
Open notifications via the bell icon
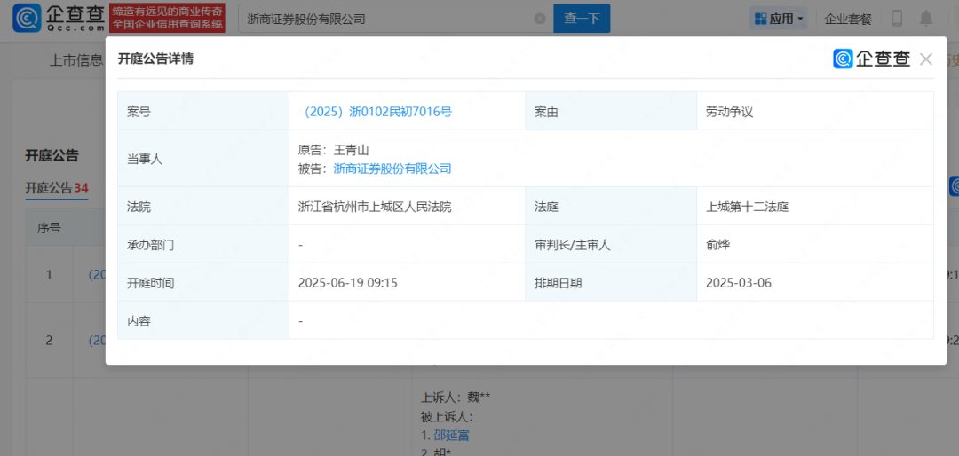[926, 19]
